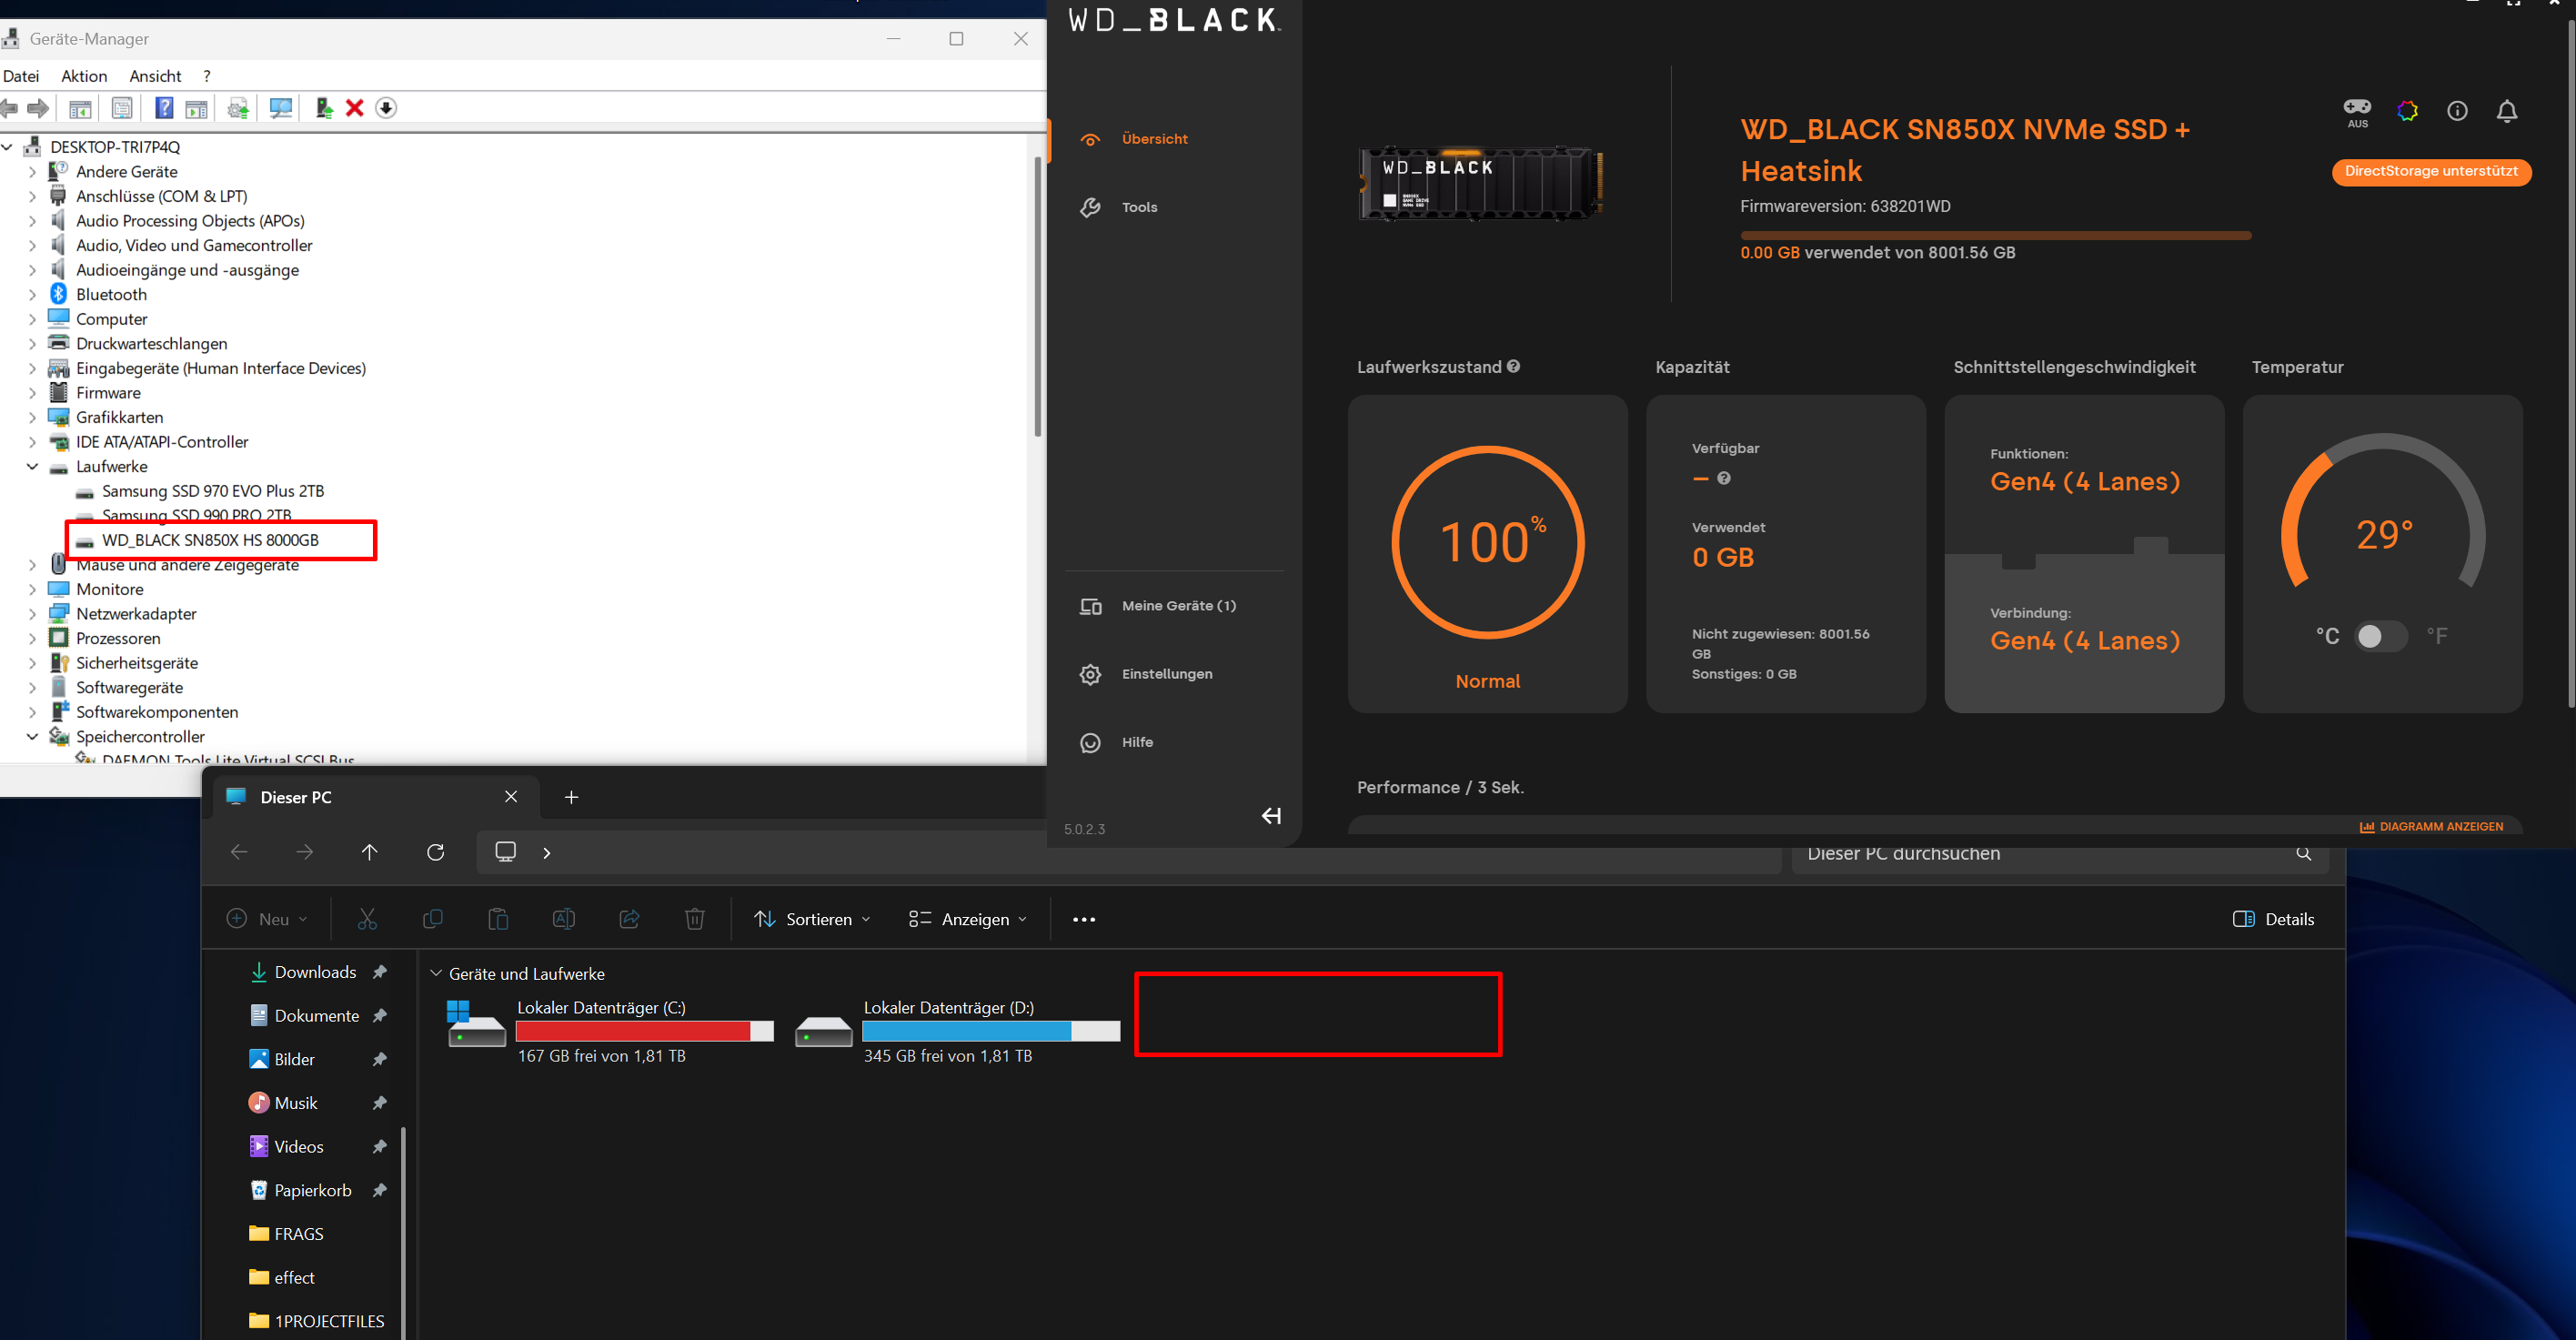The width and height of the screenshot is (2576, 1340).
Task: Click the Laufwerkszustand help question mark
Action: click(1513, 367)
